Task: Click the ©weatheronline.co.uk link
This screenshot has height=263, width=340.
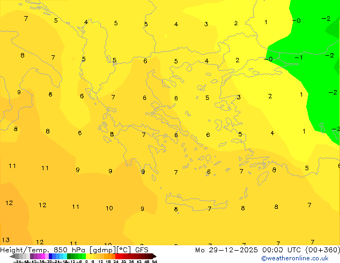Action: click(x=294, y=258)
